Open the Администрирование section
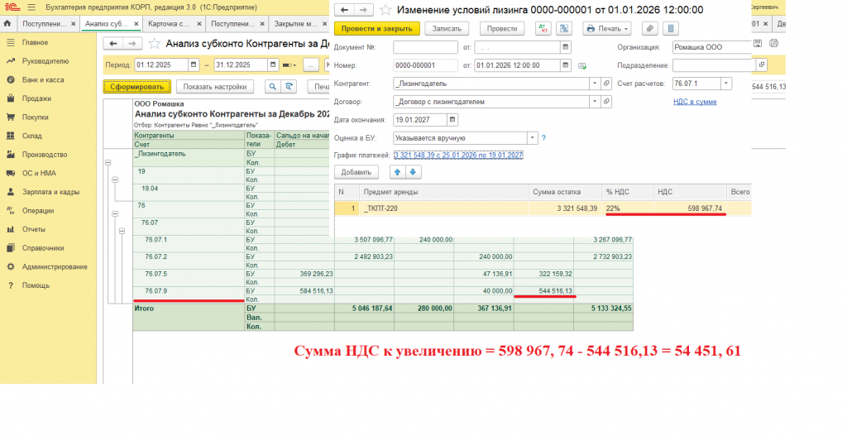 (x=55, y=266)
